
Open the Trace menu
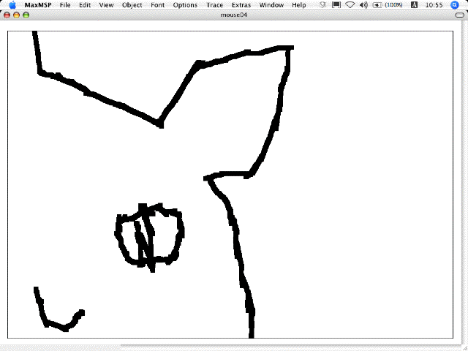tap(214, 5)
